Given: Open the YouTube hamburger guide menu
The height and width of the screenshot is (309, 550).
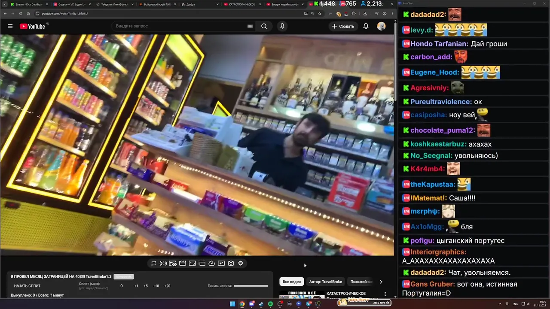Looking at the screenshot, I should tap(10, 26).
